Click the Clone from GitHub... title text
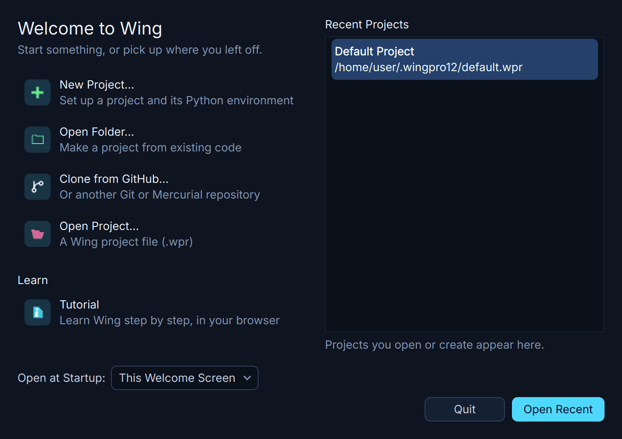622x439 pixels. click(x=114, y=179)
